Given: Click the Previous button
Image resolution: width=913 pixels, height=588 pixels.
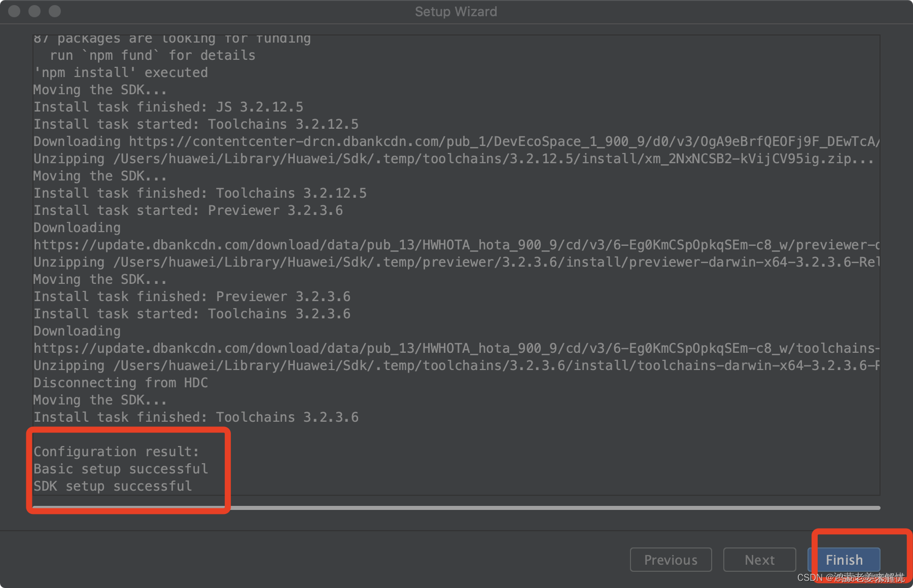Looking at the screenshot, I should (x=671, y=560).
